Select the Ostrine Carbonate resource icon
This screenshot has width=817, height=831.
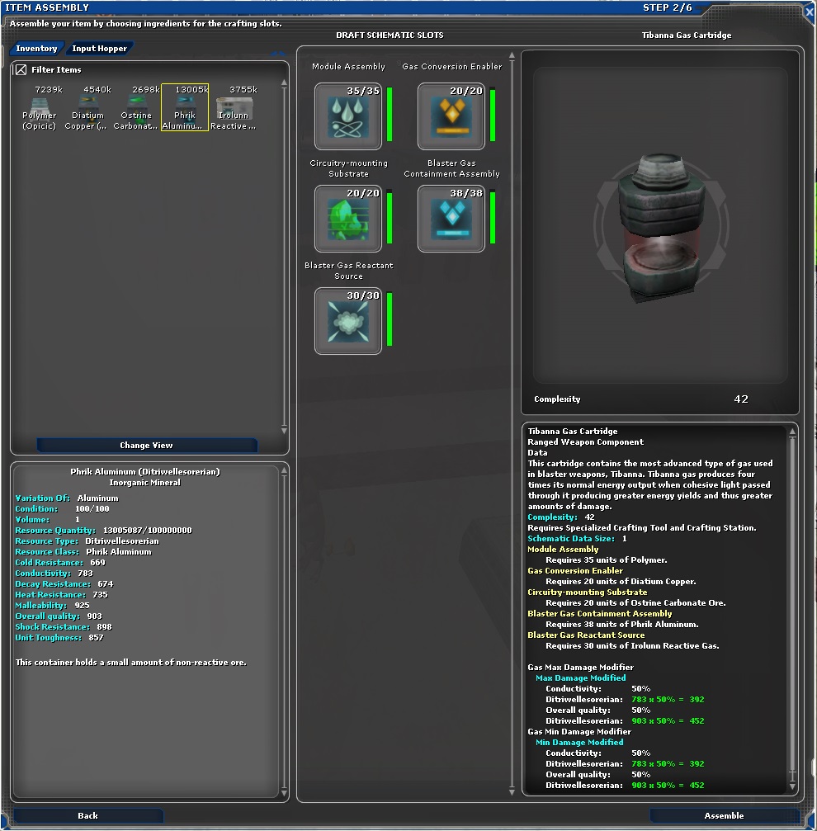(136, 107)
